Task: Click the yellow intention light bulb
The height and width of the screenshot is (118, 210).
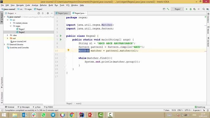Action: point(68,50)
